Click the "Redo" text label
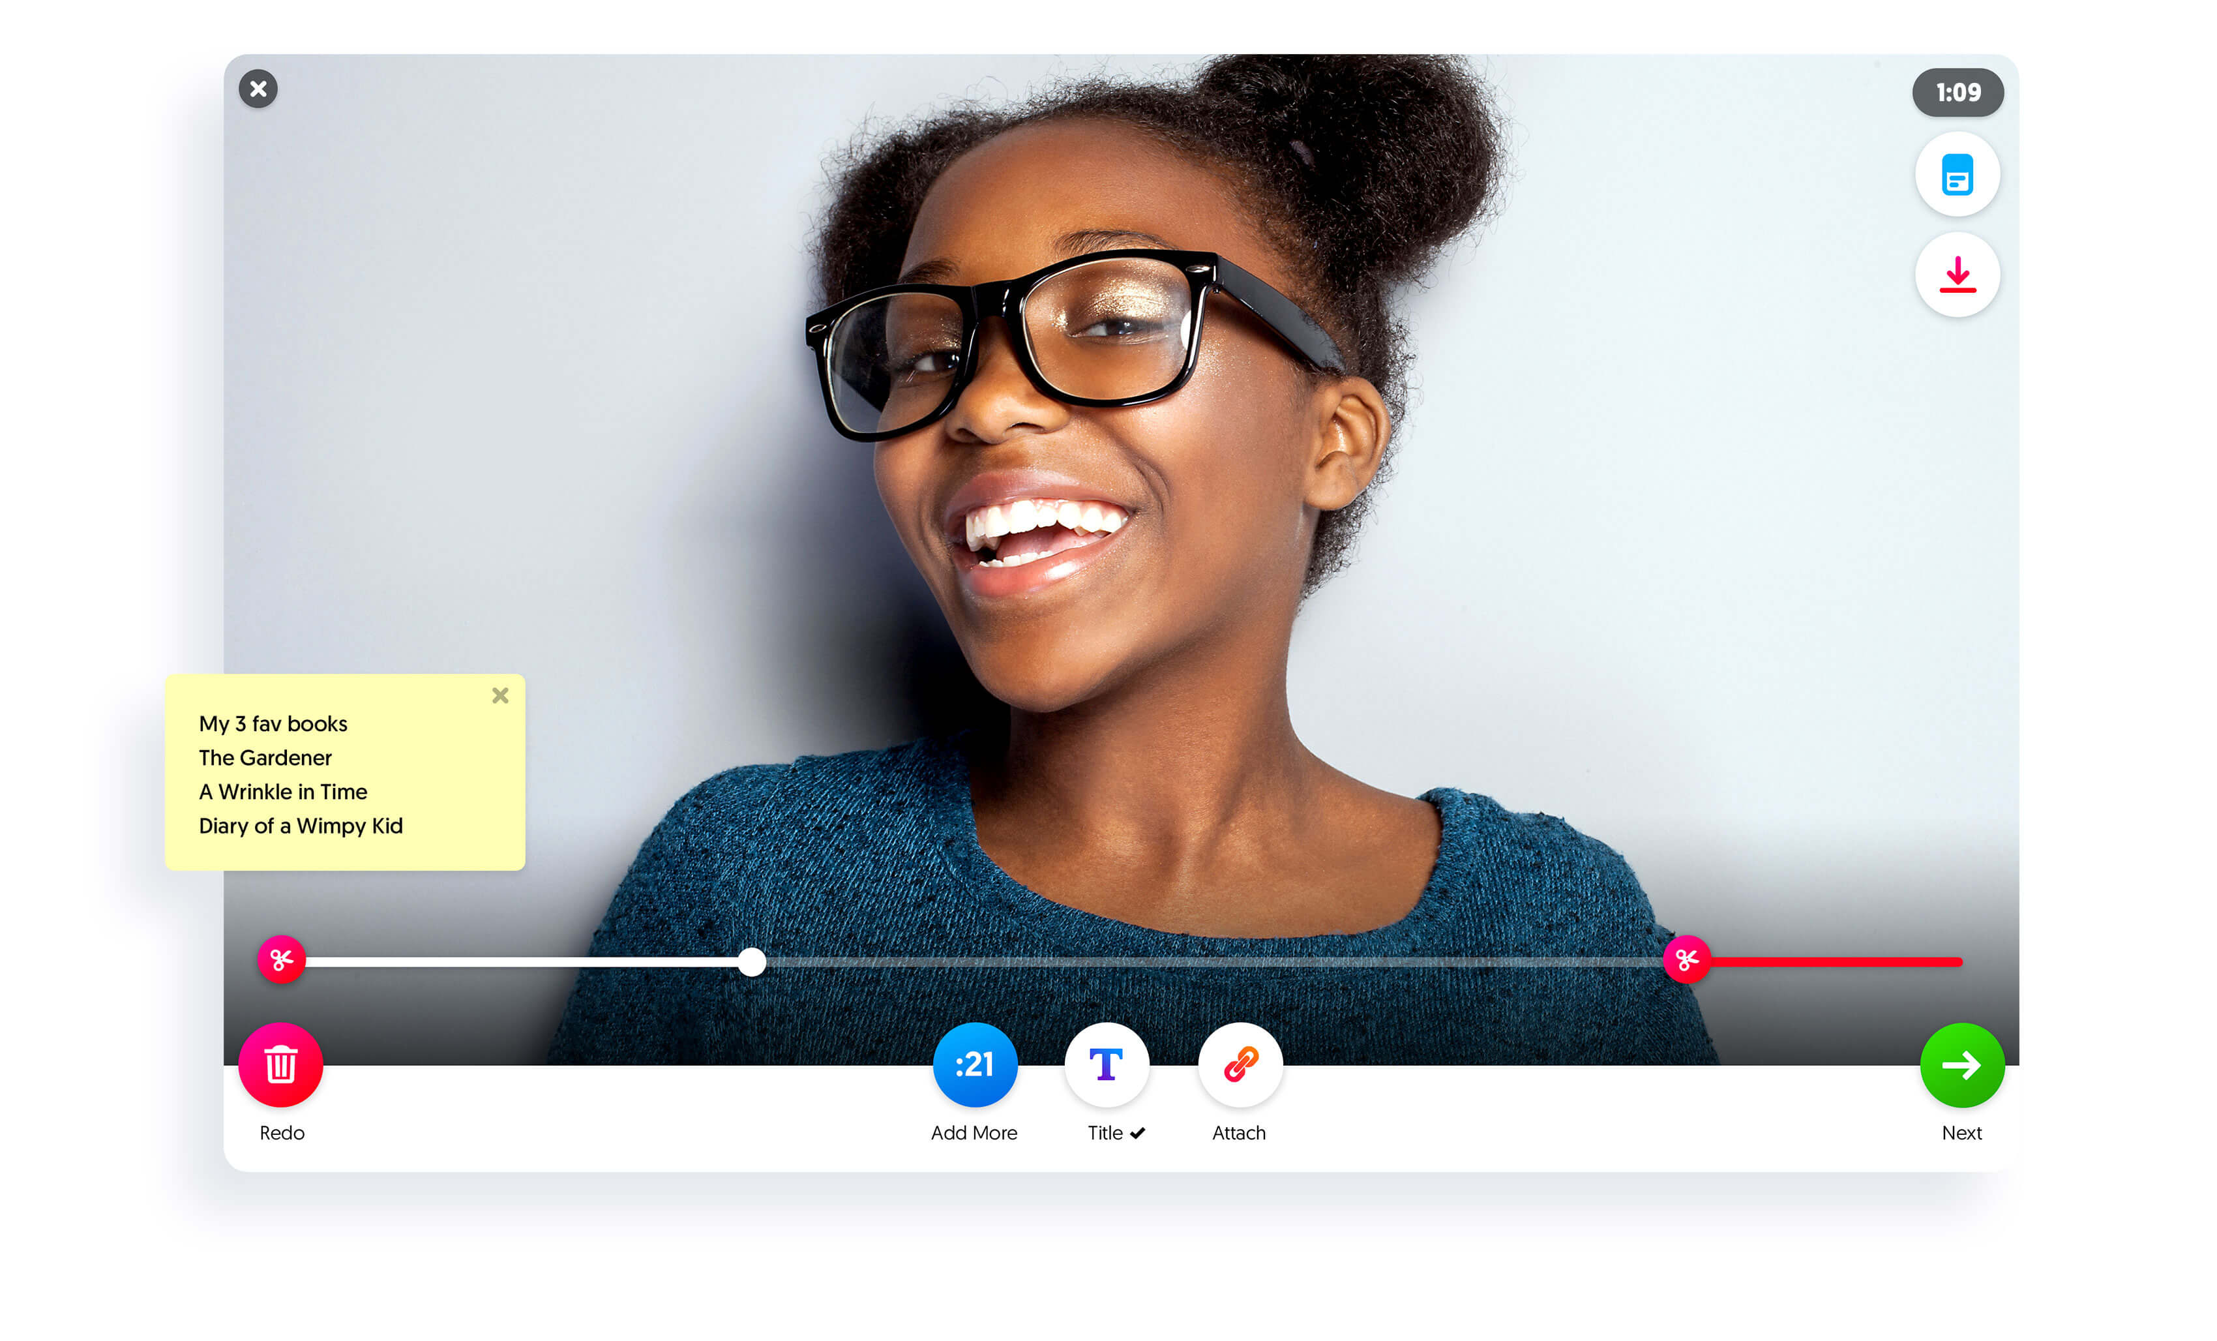 coord(282,1133)
